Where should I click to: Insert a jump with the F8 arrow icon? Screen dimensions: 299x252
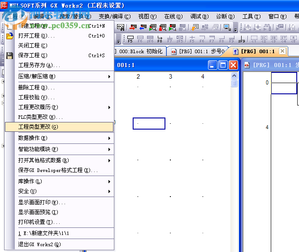pyautogui.click(x=160, y=39)
